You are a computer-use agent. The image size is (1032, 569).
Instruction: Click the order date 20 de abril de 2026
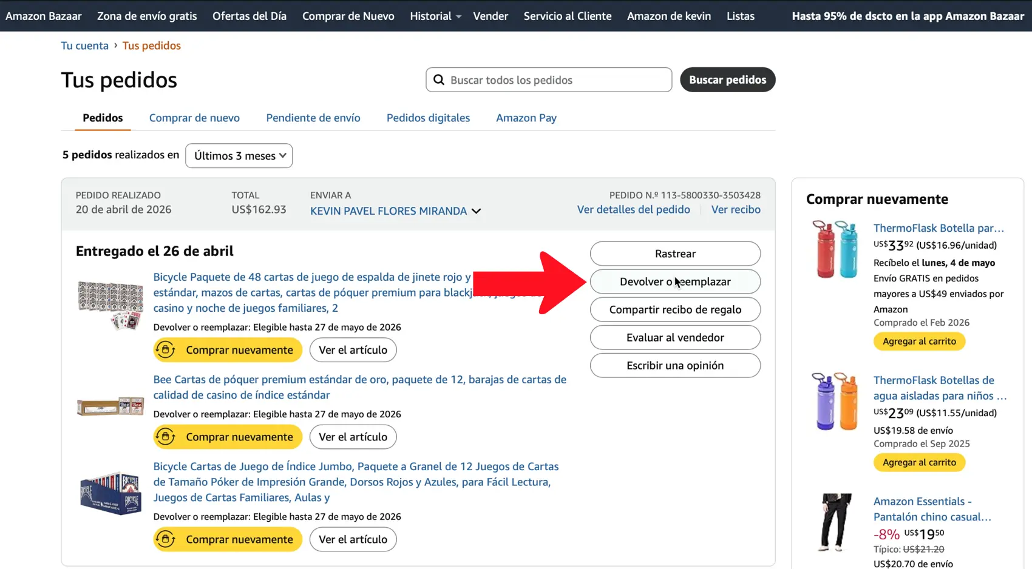click(x=123, y=209)
